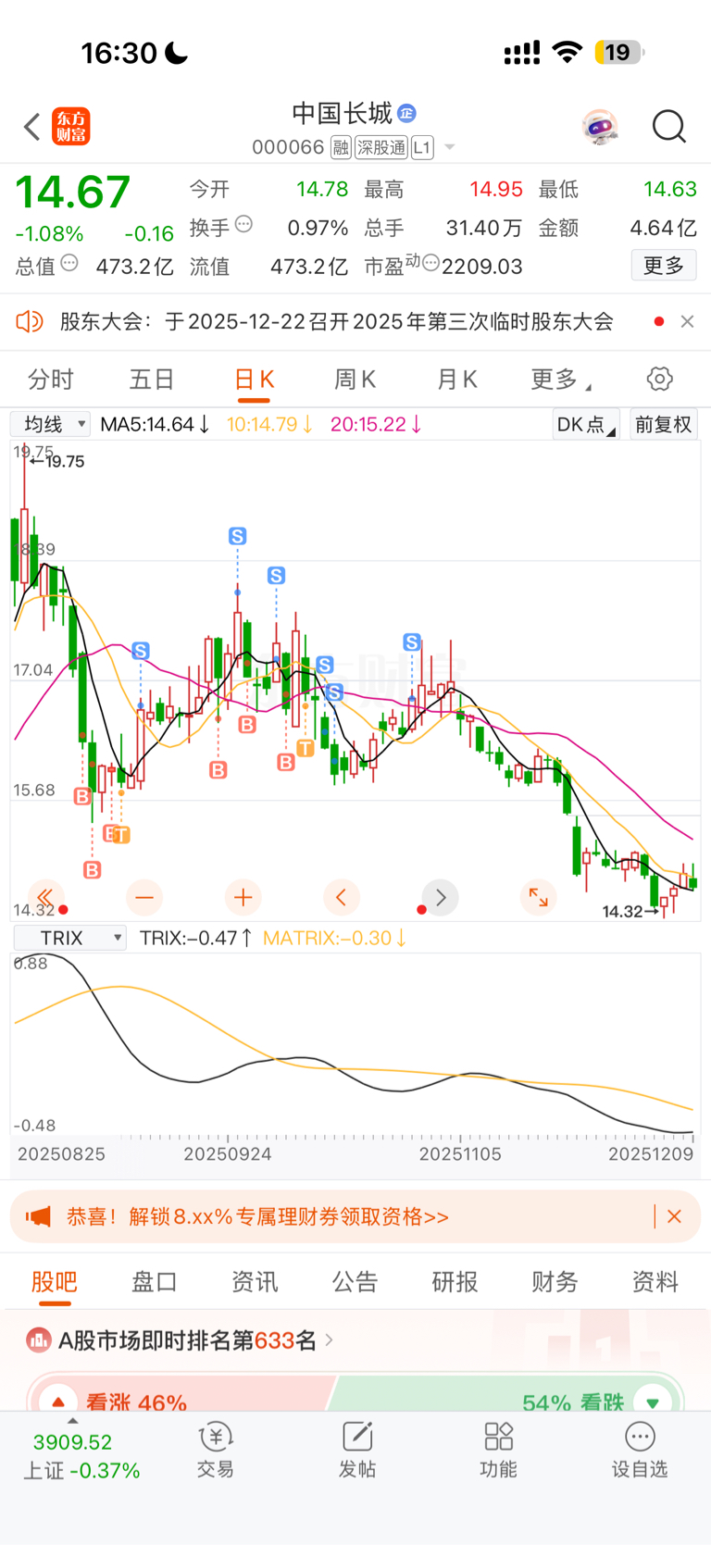Dismiss the shareholder meeting notice

click(687, 321)
